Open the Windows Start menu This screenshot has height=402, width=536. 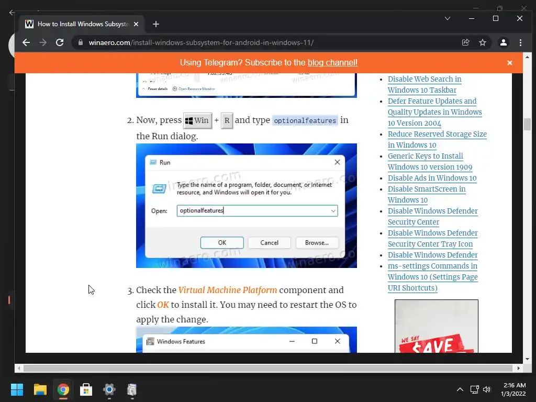click(17, 389)
